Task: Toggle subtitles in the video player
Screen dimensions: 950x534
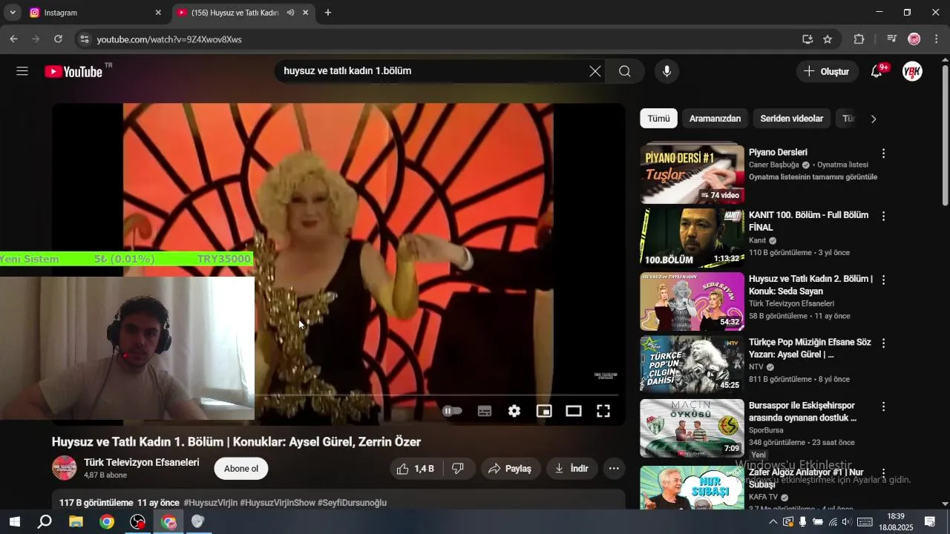Action: click(485, 411)
